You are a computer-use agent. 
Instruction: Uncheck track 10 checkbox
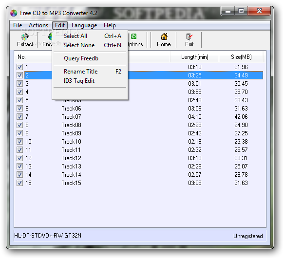click(x=19, y=141)
